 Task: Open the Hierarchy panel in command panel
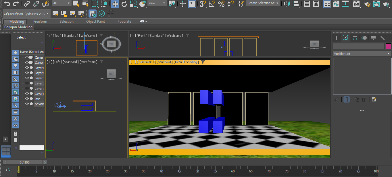pyautogui.click(x=355, y=38)
